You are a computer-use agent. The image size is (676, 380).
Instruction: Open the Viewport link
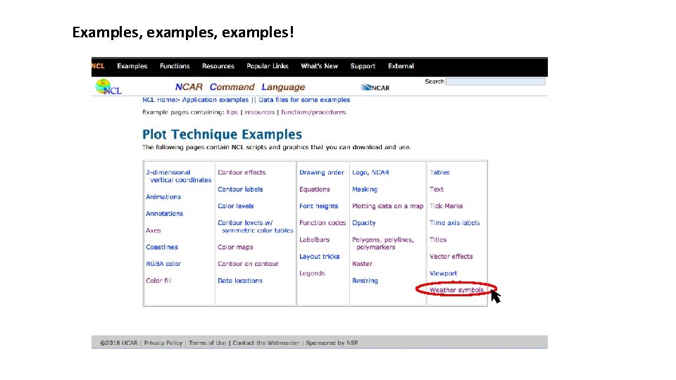pos(443,273)
